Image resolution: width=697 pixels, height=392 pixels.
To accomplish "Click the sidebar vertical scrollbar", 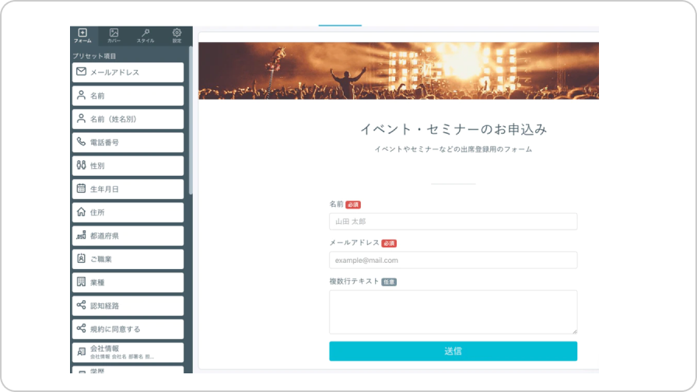I will (x=191, y=120).
